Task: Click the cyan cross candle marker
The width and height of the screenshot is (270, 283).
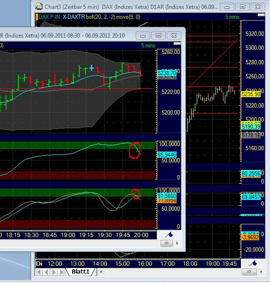Action: click(x=92, y=68)
